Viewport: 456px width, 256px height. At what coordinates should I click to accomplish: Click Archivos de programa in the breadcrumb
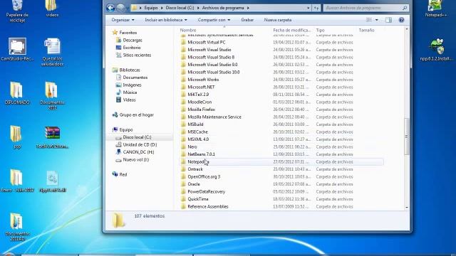coord(223,8)
